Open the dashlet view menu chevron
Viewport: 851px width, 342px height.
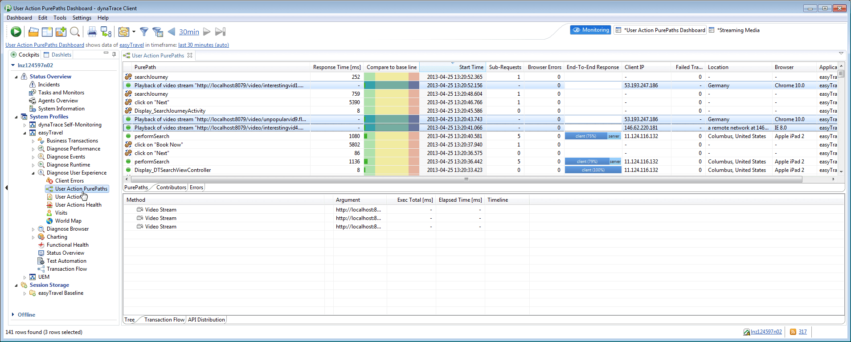click(841, 53)
